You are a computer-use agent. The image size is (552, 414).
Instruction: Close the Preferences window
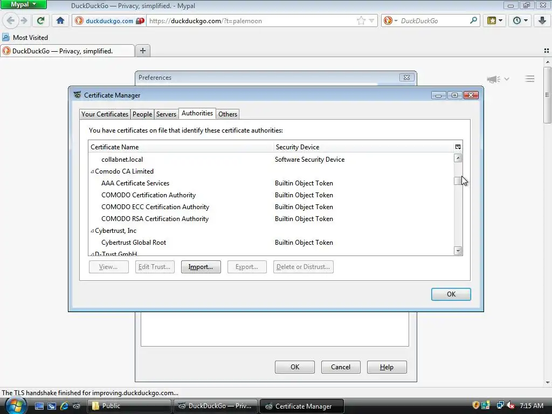coord(406,78)
